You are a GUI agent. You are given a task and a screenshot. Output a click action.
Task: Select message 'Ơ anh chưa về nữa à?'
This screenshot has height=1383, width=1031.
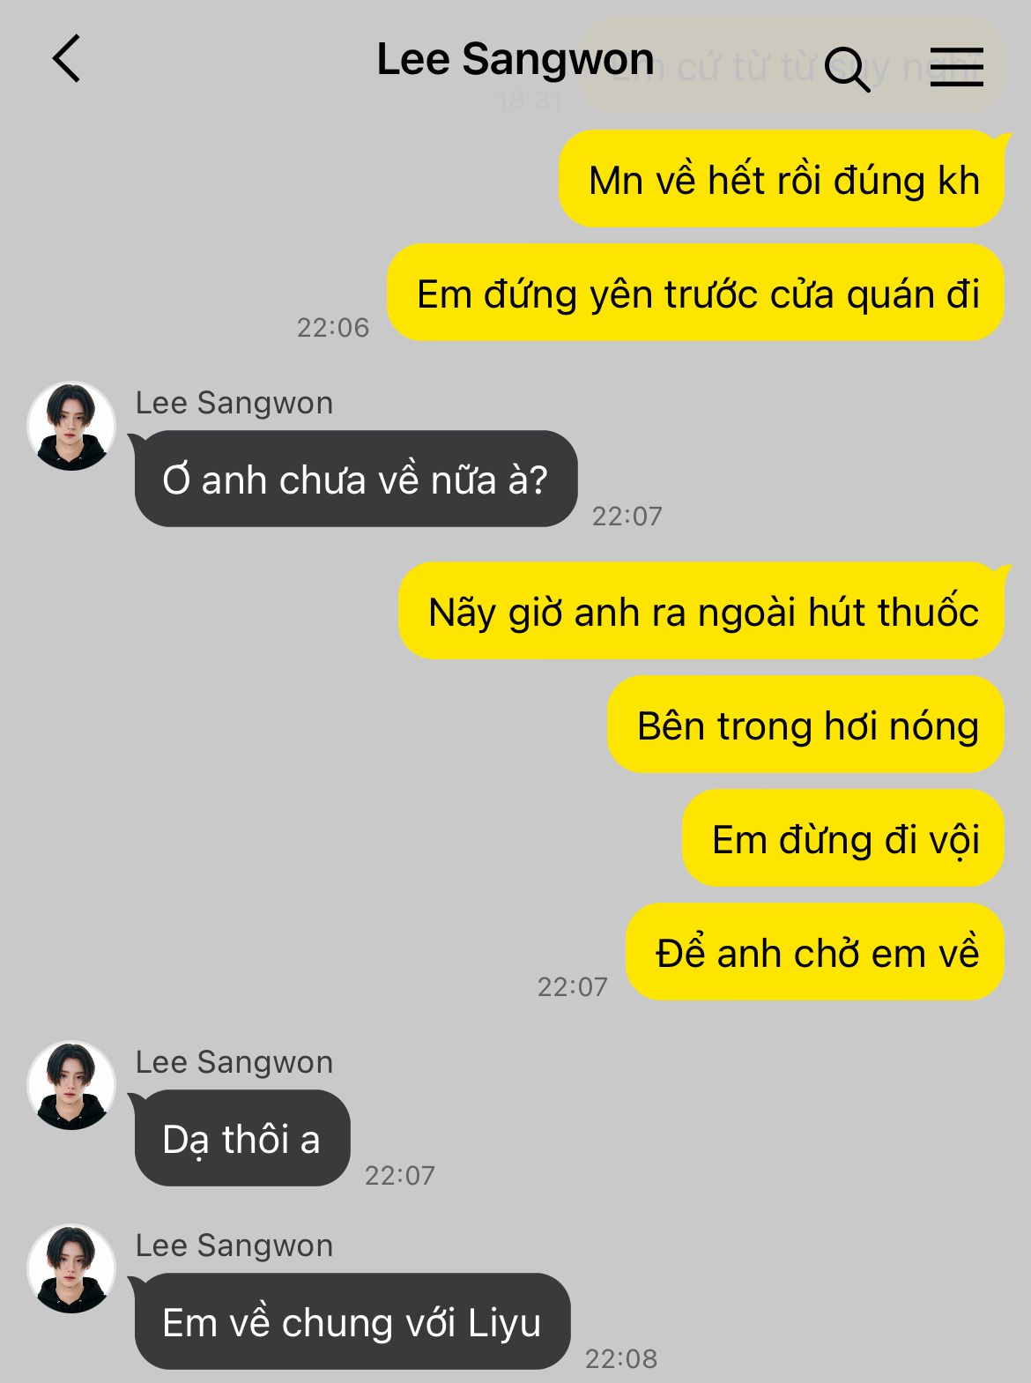tap(355, 480)
